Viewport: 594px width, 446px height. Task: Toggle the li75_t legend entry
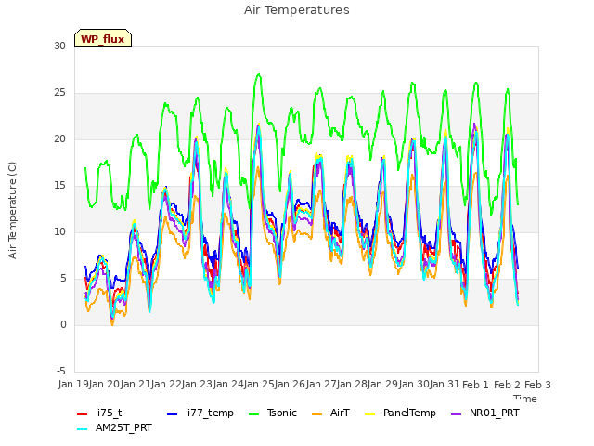click(99, 413)
